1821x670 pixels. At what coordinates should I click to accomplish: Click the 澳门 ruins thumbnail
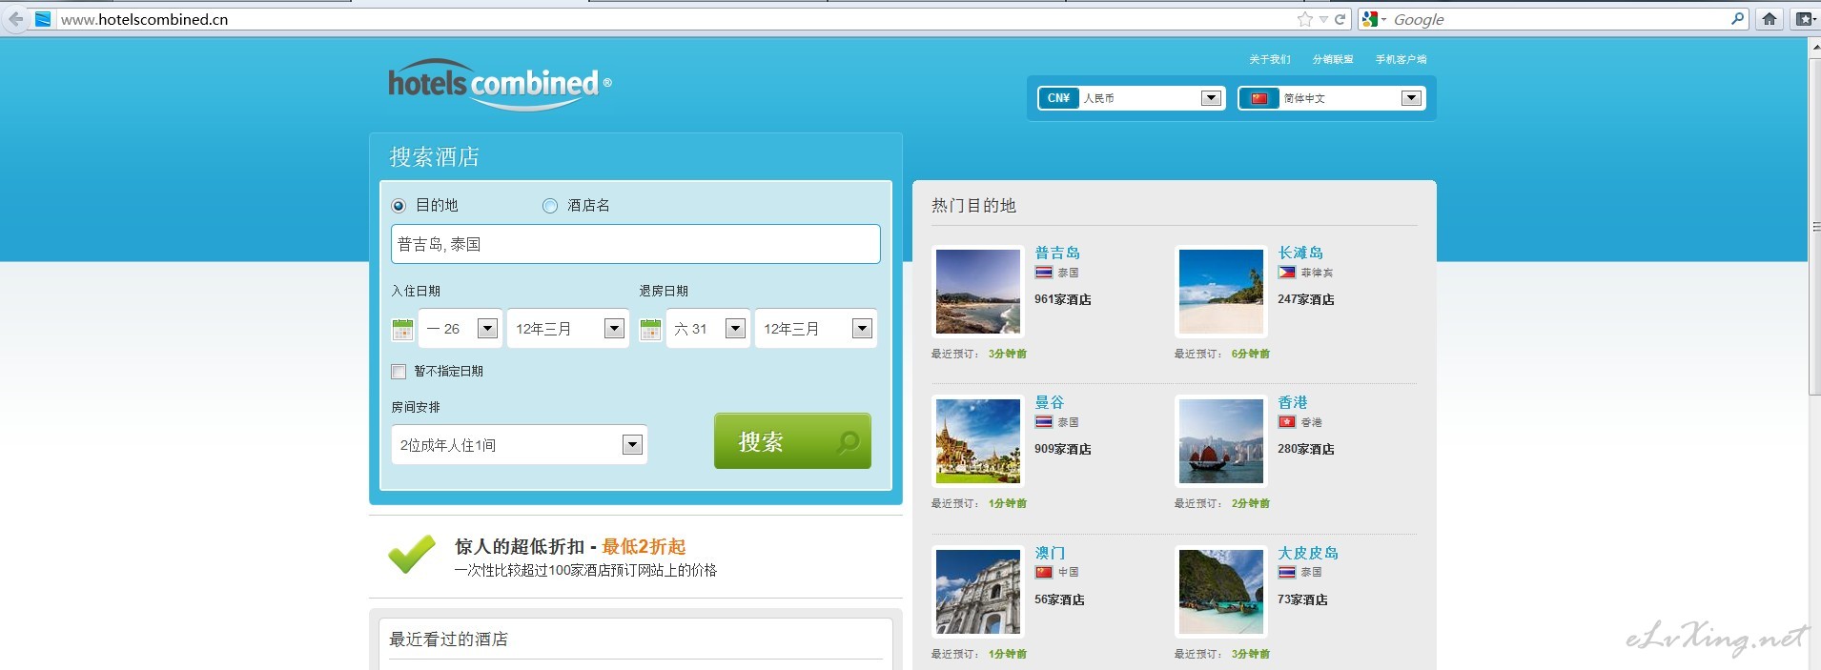978,592
